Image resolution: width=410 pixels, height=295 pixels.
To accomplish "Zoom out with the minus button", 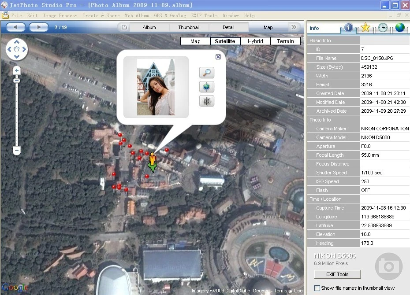I will 17,151.
